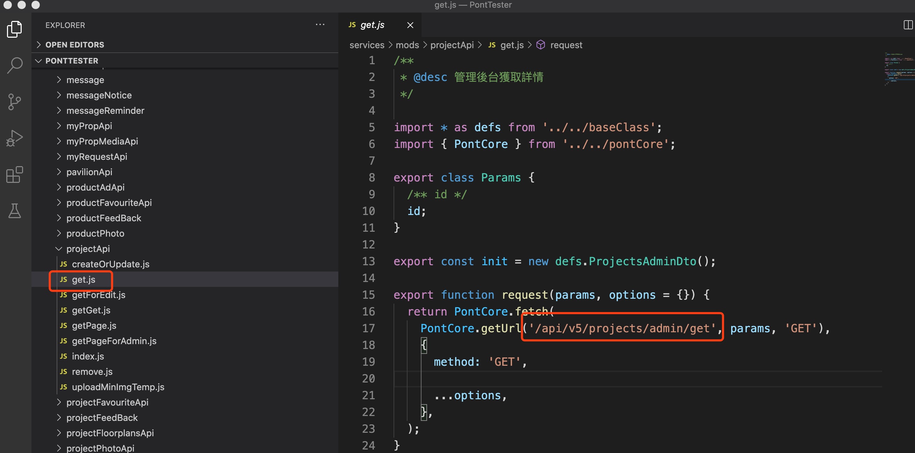Open the mods breadcrumb menu
This screenshot has width=915, height=453.
point(407,45)
